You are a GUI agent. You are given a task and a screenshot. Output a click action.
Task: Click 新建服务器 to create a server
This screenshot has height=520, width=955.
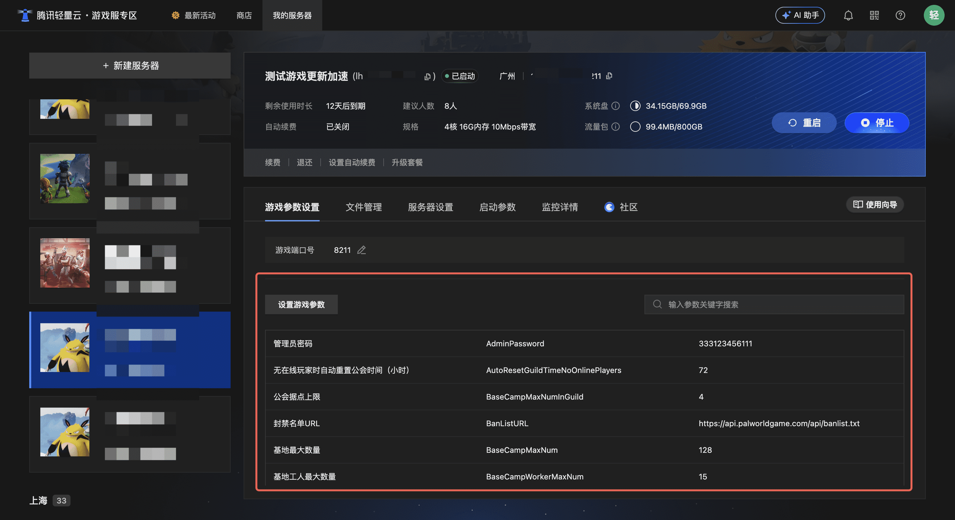point(130,66)
